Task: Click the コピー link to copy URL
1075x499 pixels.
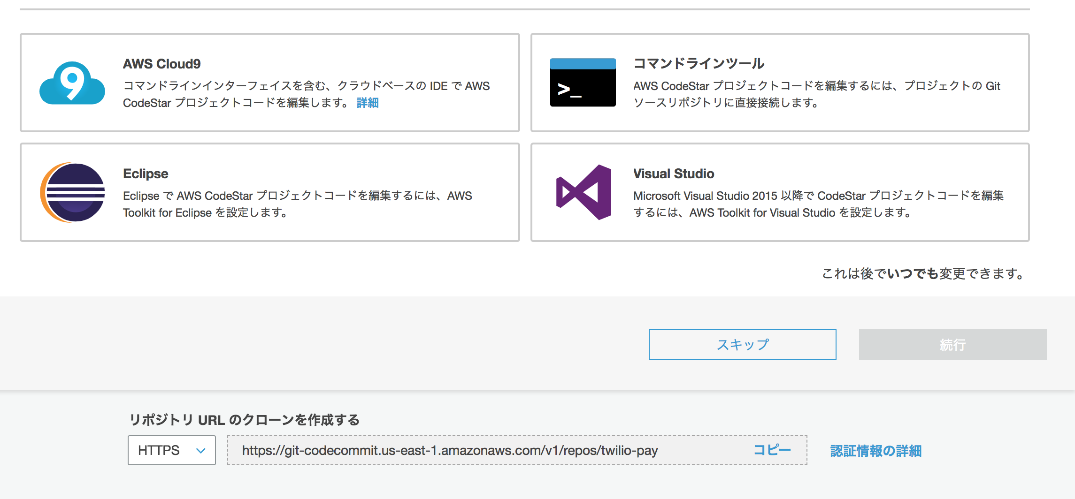Action: pyautogui.click(x=772, y=450)
